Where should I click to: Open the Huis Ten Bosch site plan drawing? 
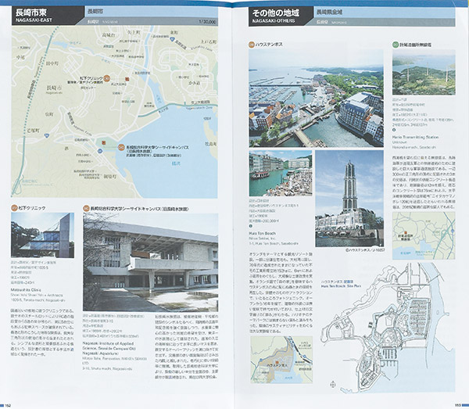click(388, 328)
